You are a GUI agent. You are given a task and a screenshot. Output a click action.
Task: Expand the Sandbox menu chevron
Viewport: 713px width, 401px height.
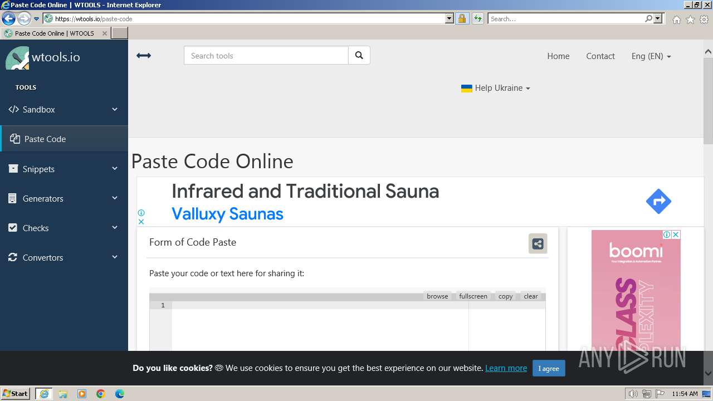[115, 109]
